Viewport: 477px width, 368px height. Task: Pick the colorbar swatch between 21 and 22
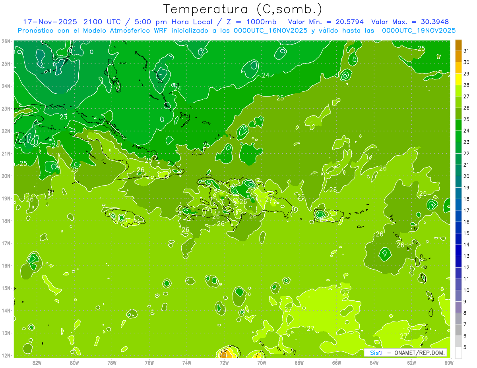(458, 159)
